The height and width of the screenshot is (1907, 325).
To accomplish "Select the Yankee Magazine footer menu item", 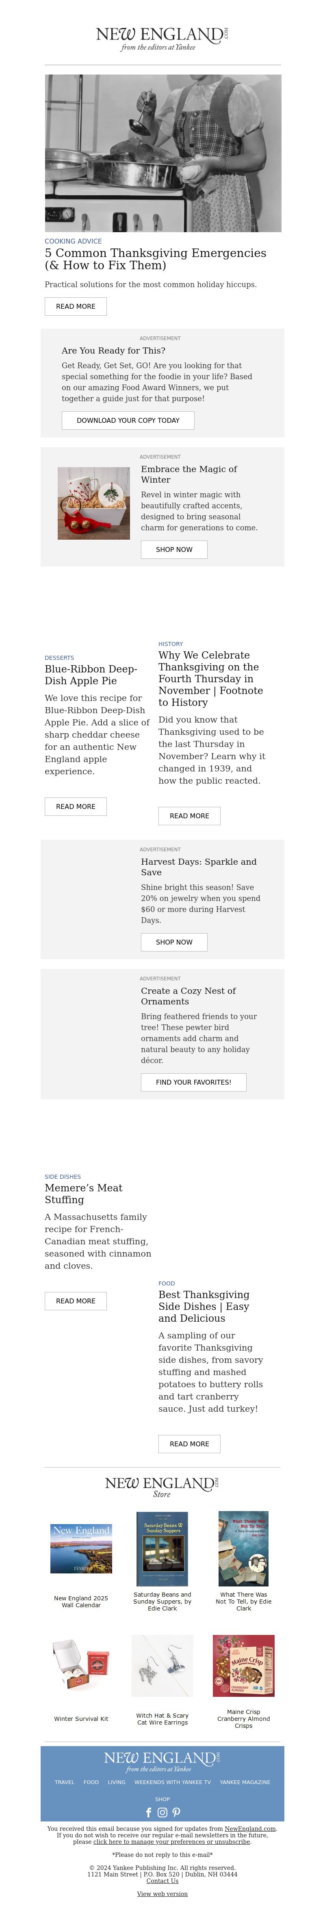I will coord(245,1782).
